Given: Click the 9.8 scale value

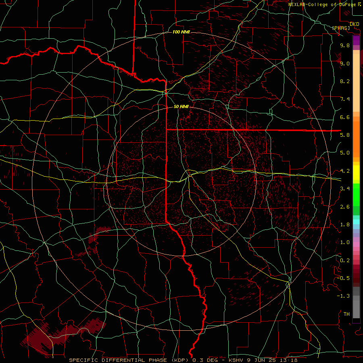Looking at the screenshot, I should click(345, 46).
